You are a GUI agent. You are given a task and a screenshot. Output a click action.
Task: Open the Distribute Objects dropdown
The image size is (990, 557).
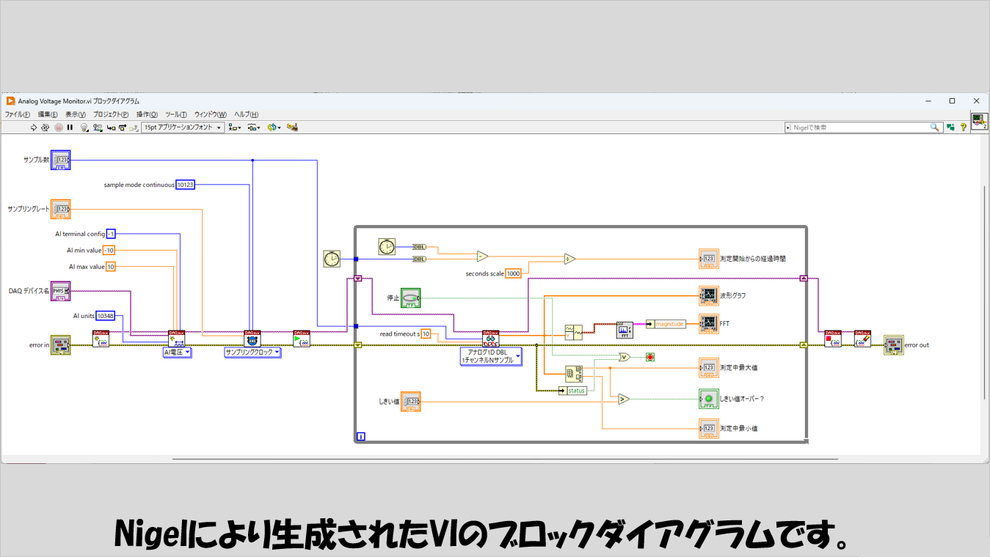[x=254, y=128]
